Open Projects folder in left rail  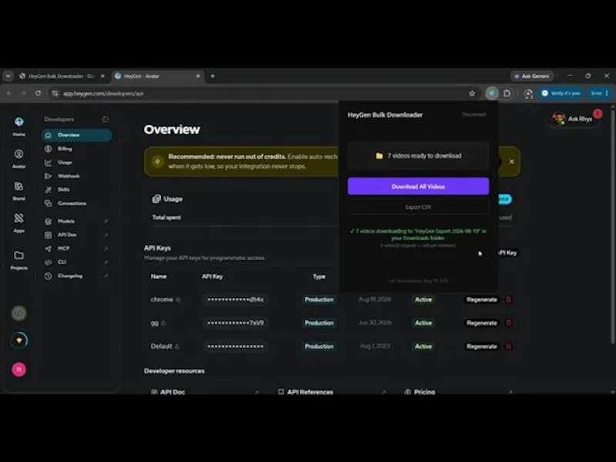(18, 259)
